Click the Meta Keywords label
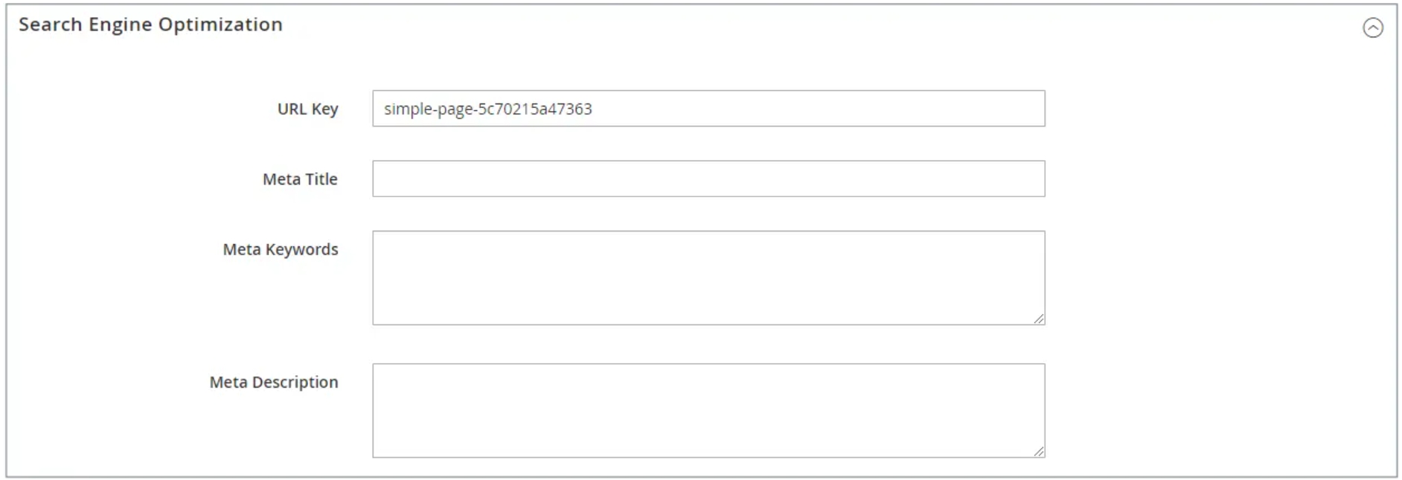1402x480 pixels. [x=281, y=249]
